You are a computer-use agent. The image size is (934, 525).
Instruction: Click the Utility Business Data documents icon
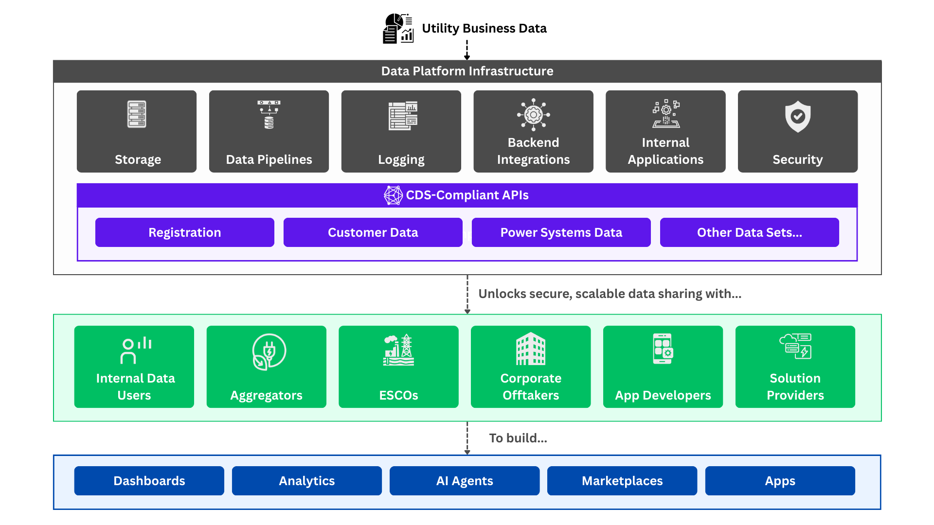point(398,29)
